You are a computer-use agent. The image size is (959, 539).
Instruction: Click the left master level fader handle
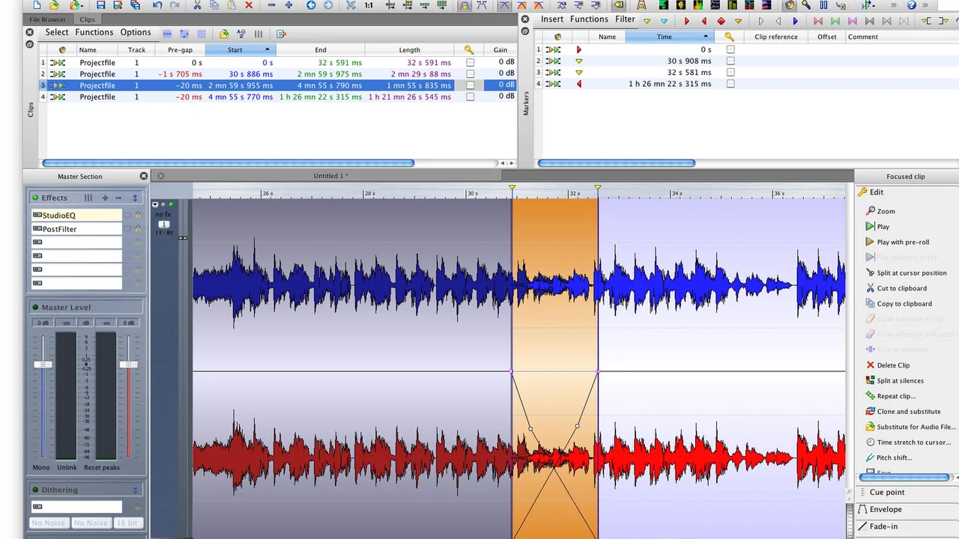pos(43,365)
